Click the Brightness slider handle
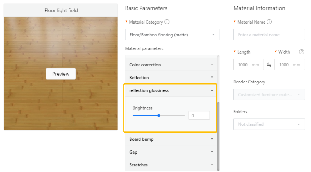 pyautogui.click(x=159, y=115)
